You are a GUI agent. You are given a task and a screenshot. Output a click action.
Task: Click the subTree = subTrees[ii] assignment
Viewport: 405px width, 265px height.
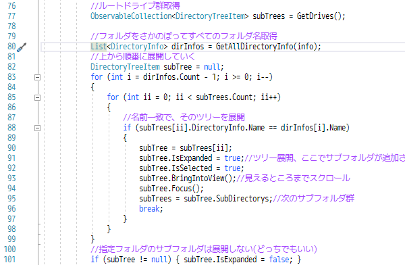coord(186,148)
